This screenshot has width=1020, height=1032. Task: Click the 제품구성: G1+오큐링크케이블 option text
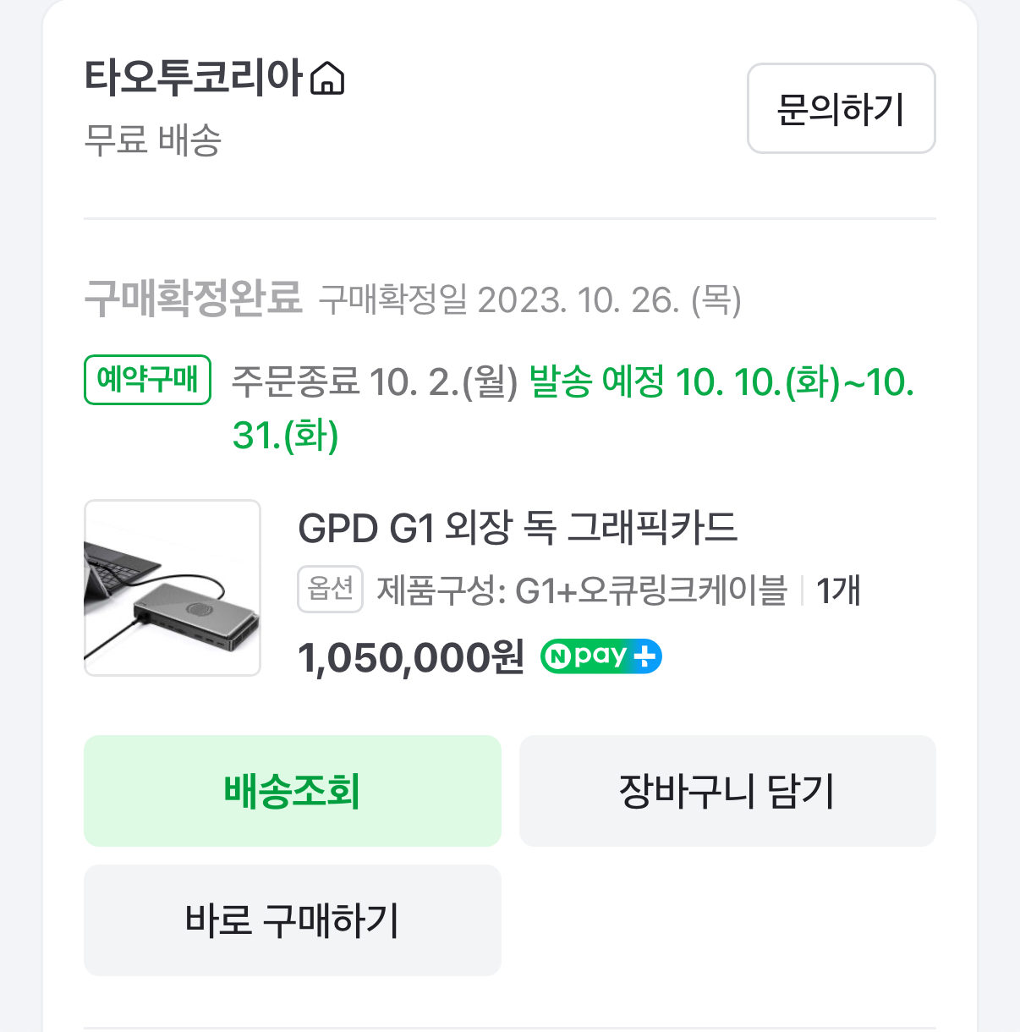point(582,590)
